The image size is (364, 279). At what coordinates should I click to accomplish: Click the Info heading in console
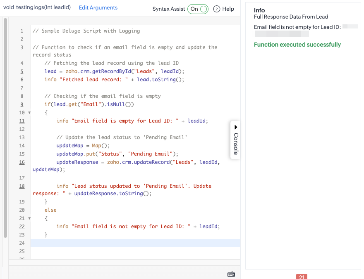pyautogui.click(x=259, y=10)
